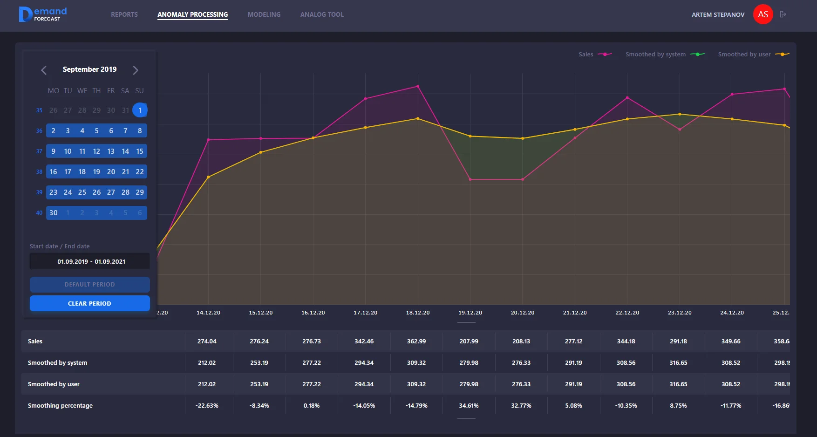
Task: Click the September 2019 month header
Action: click(89, 69)
